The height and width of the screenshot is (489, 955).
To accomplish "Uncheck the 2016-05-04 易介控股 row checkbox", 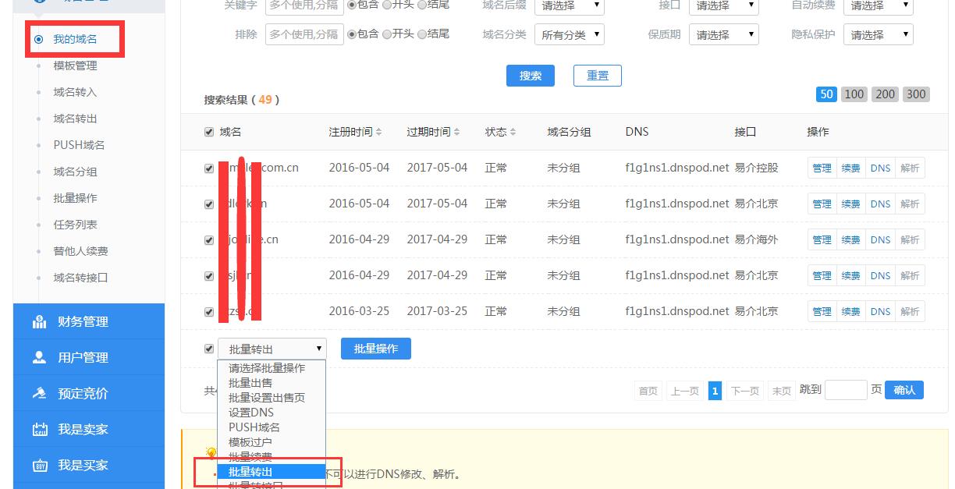I will click(x=208, y=168).
